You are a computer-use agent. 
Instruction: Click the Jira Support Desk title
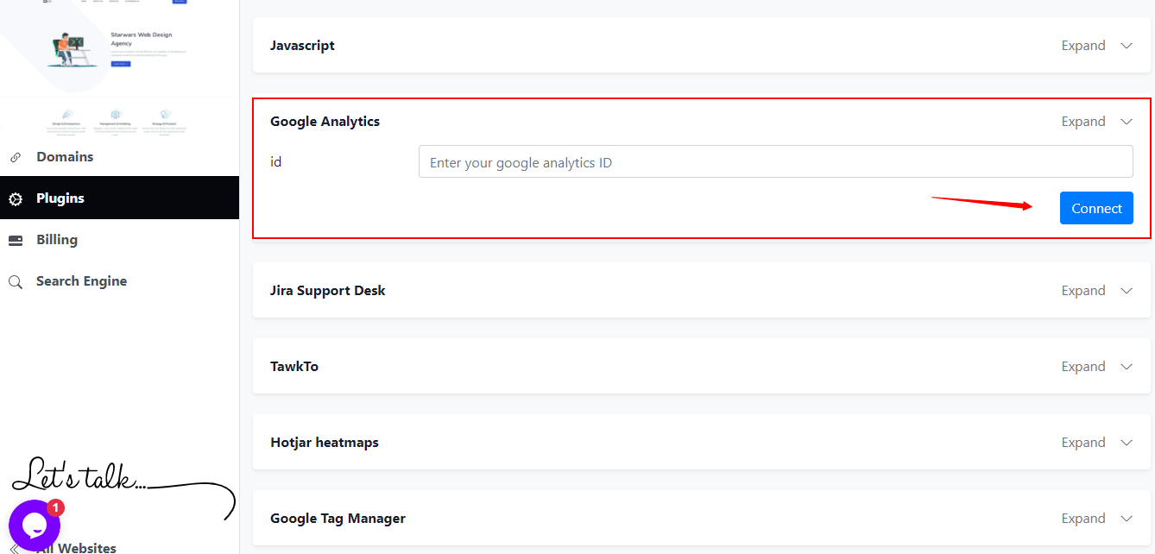pos(327,291)
